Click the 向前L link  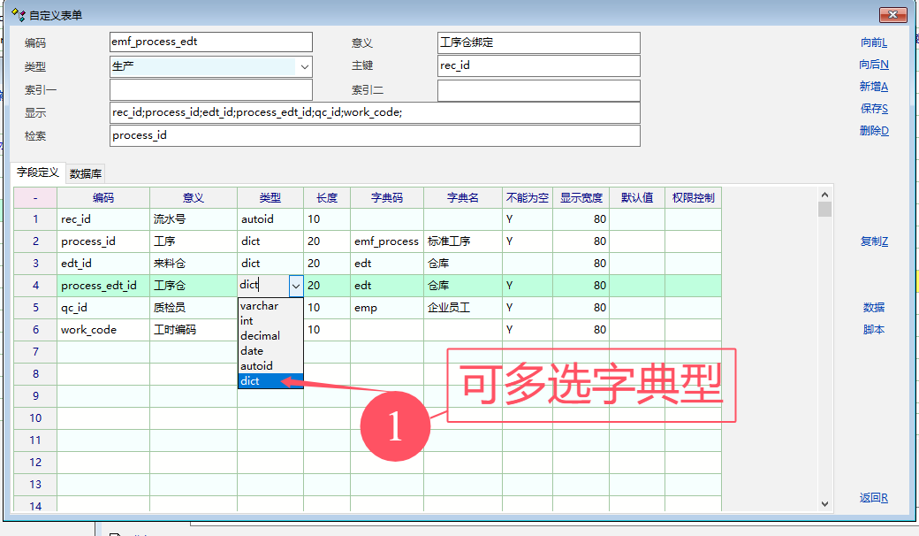pyautogui.click(x=873, y=42)
